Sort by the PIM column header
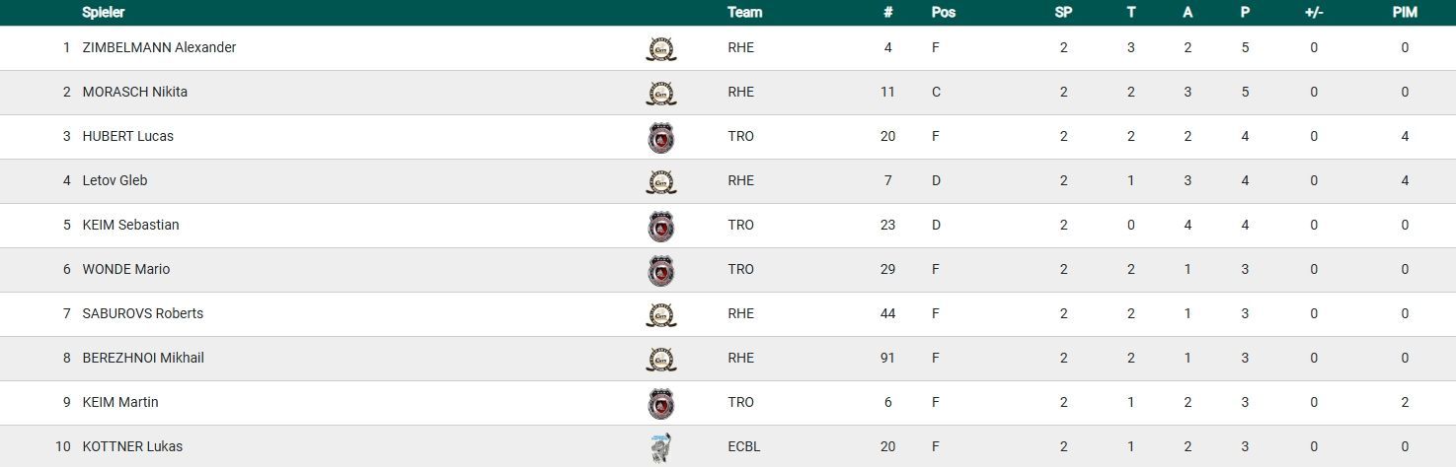 pos(1404,13)
